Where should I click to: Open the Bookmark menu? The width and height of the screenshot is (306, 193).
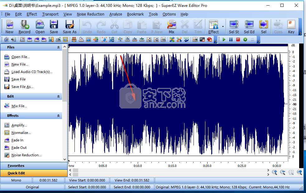tap(135, 14)
